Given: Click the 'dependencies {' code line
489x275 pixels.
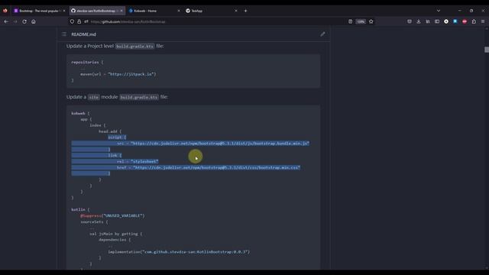Looking at the screenshot, I should pyautogui.click(x=115, y=240).
